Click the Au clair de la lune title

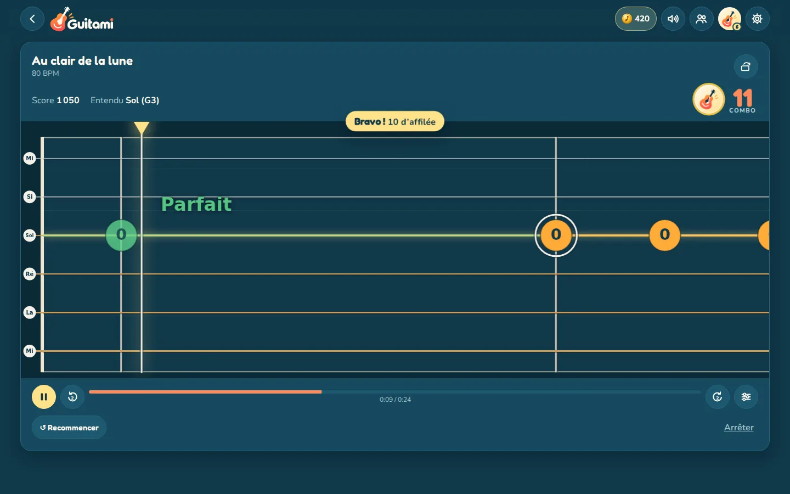[x=82, y=61]
